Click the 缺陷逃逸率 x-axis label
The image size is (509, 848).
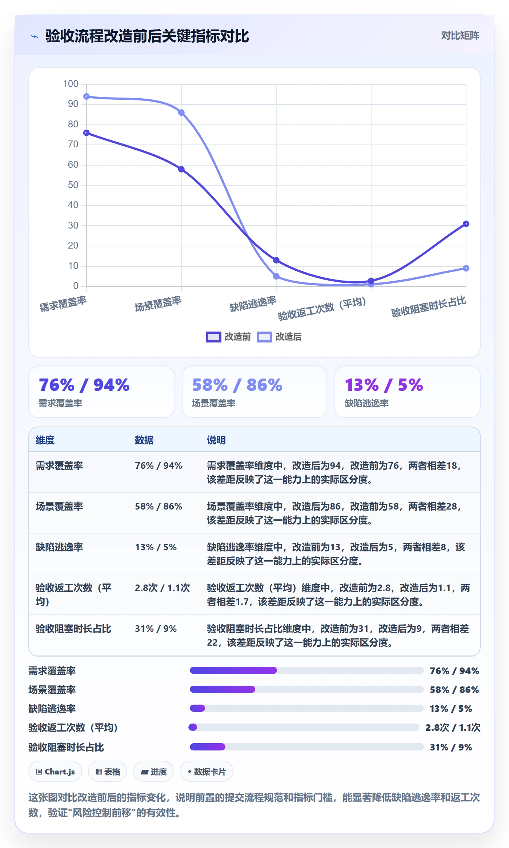[253, 304]
